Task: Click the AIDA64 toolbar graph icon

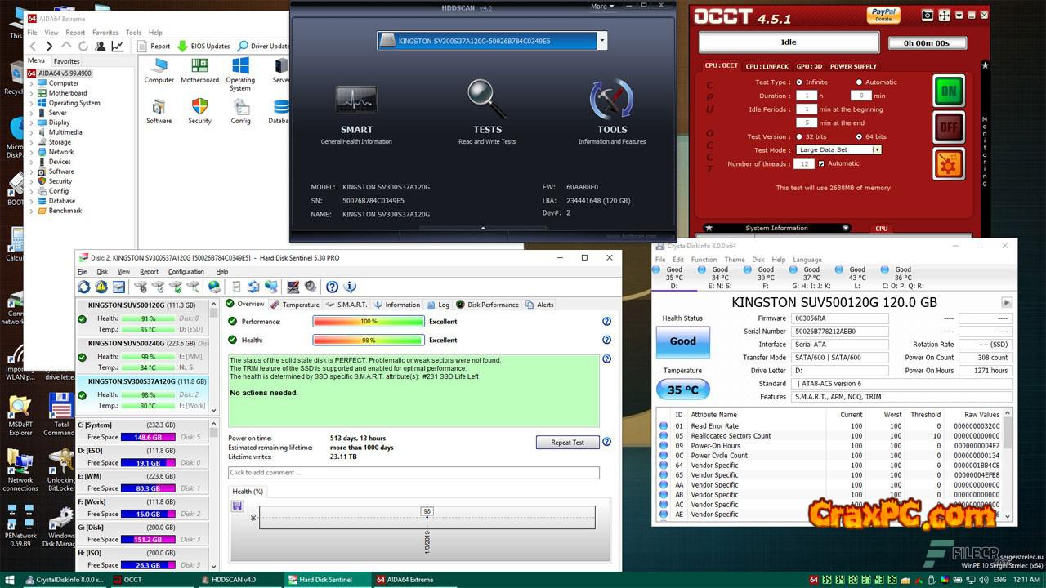Action: point(118,46)
